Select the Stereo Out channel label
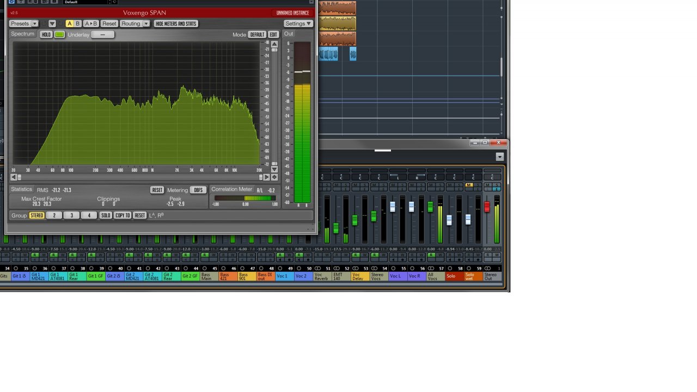Viewport: 697px width, 392px height. pos(492,276)
